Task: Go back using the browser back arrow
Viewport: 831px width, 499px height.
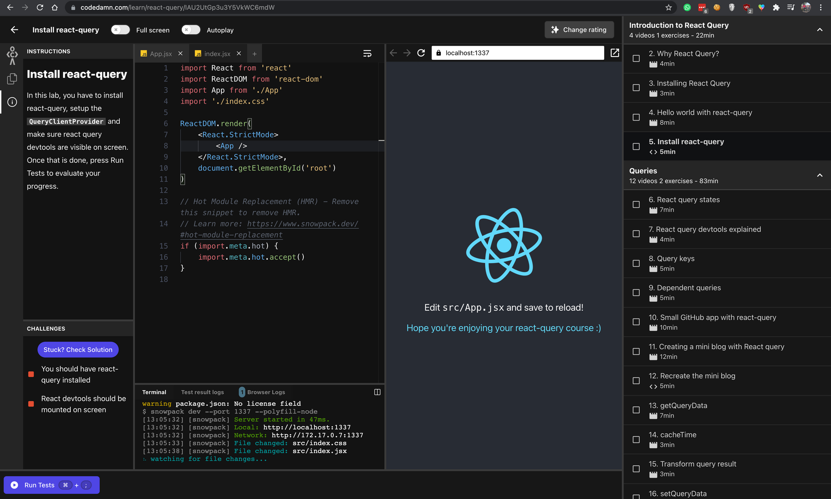Action: point(10,7)
